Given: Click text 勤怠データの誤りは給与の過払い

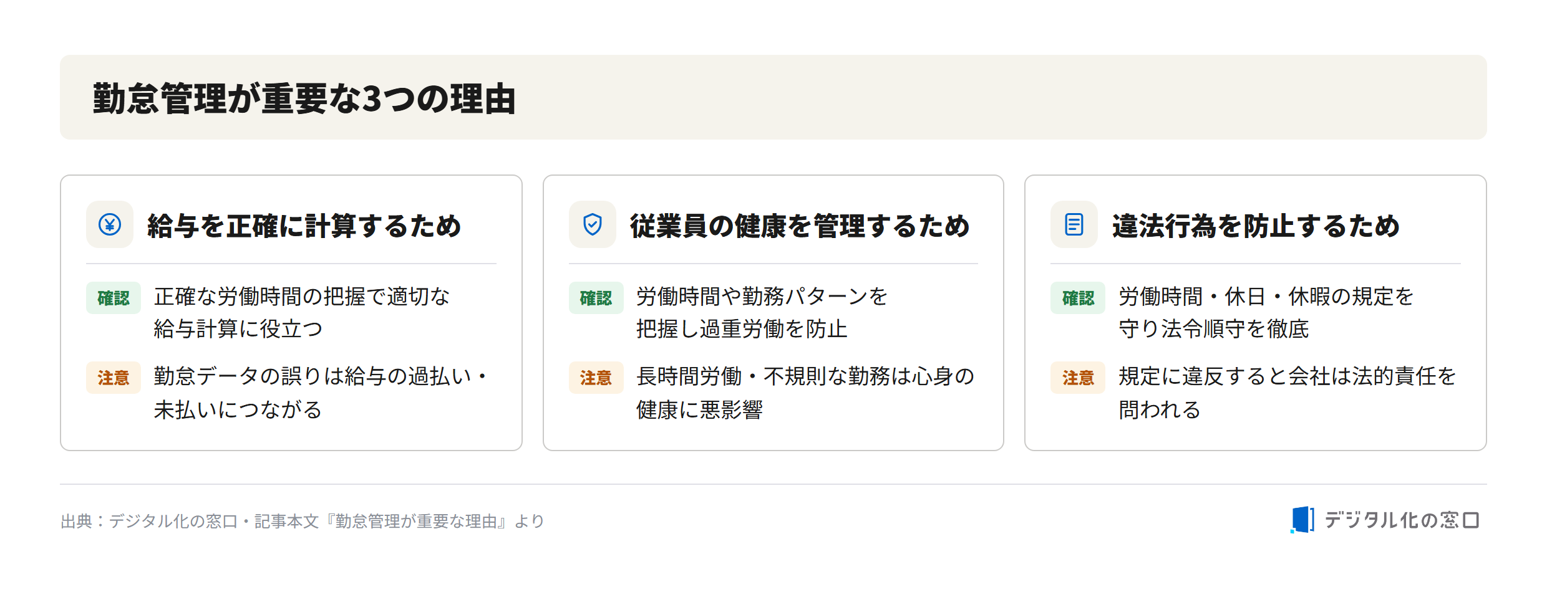Looking at the screenshot, I should 313,376.
